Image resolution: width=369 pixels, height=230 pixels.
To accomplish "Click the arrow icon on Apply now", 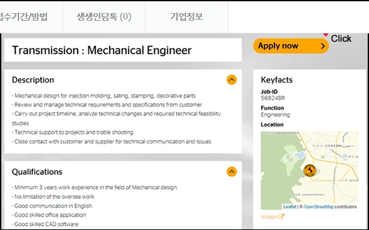I will [x=323, y=46].
